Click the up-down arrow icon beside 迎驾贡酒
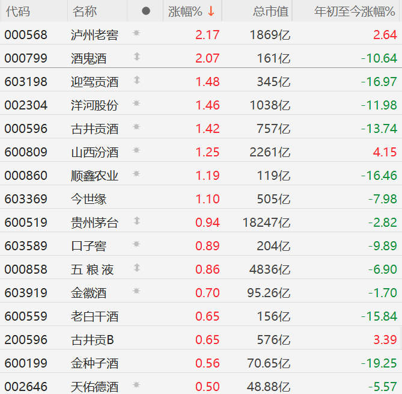This screenshot has width=402, height=394. pyautogui.click(x=136, y=80)
